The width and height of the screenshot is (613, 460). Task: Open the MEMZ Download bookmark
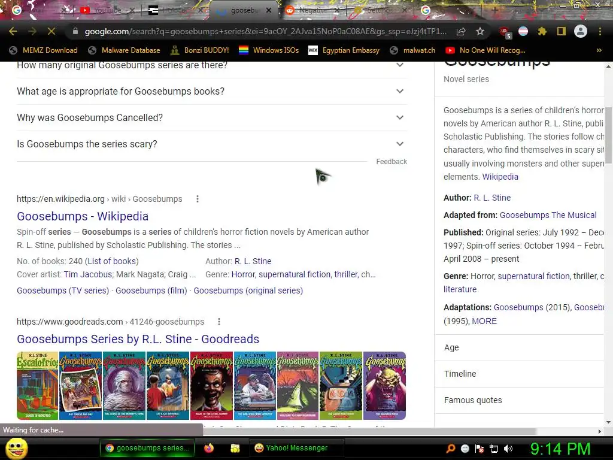[x=43, y=50]
